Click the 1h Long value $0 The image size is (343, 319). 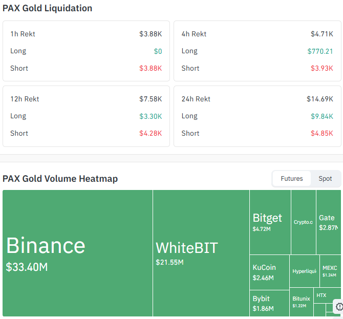pyautogui.click(x=158, y=51)
